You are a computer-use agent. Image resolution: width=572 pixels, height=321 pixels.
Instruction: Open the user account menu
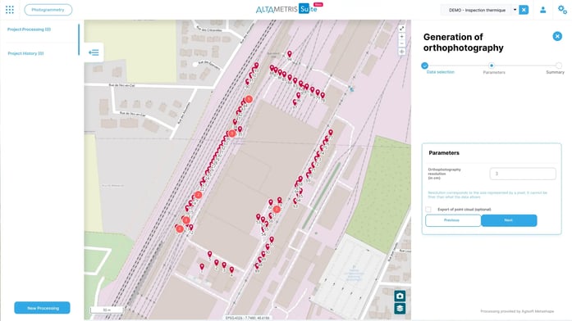click(x=542, y=10)
